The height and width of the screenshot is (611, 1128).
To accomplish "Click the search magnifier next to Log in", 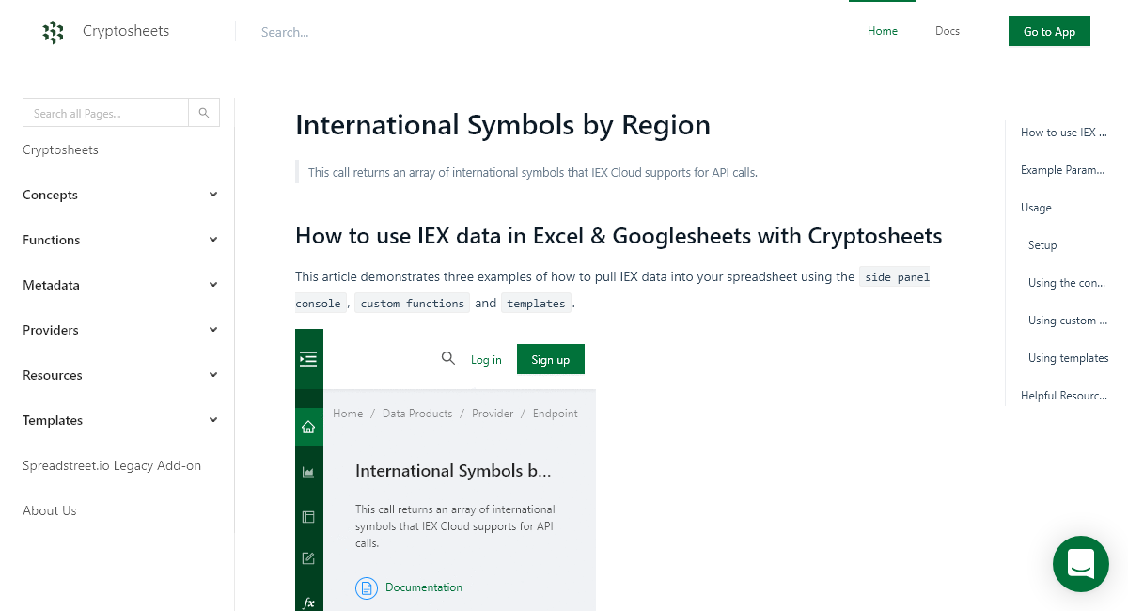I will (448, 358).
